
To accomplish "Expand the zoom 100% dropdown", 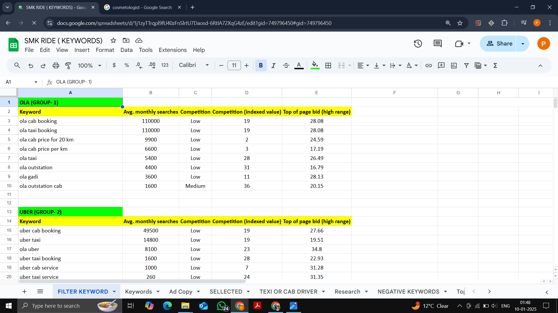I will pos(100,65).
